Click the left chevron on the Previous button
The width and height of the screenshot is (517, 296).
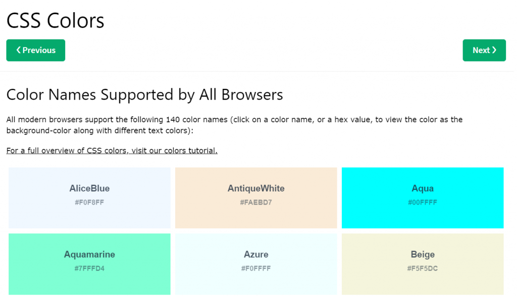(19, 50)
